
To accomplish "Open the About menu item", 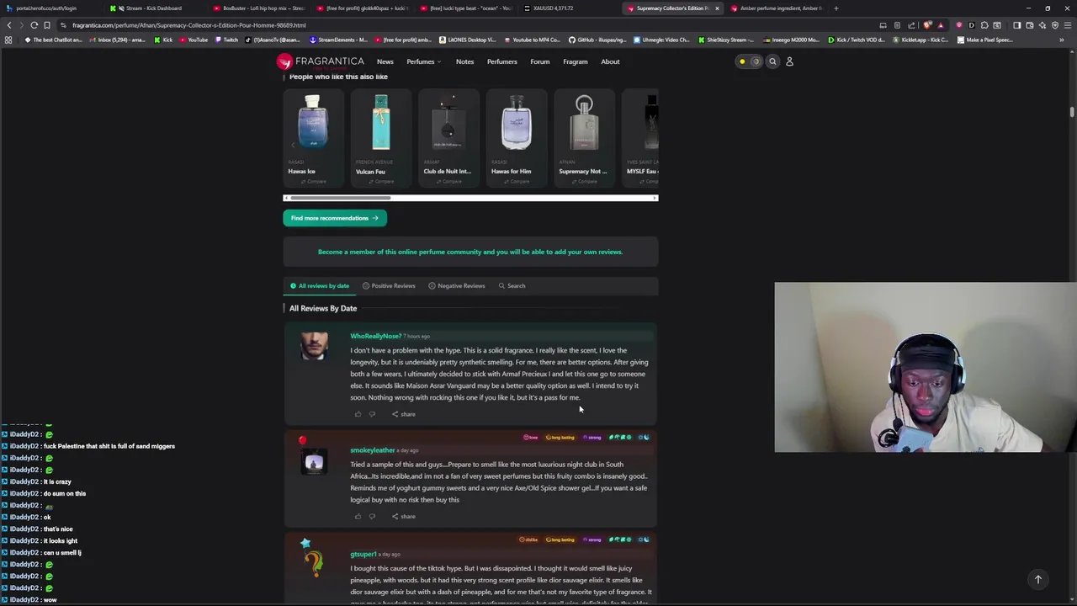I will pos(610,61).
